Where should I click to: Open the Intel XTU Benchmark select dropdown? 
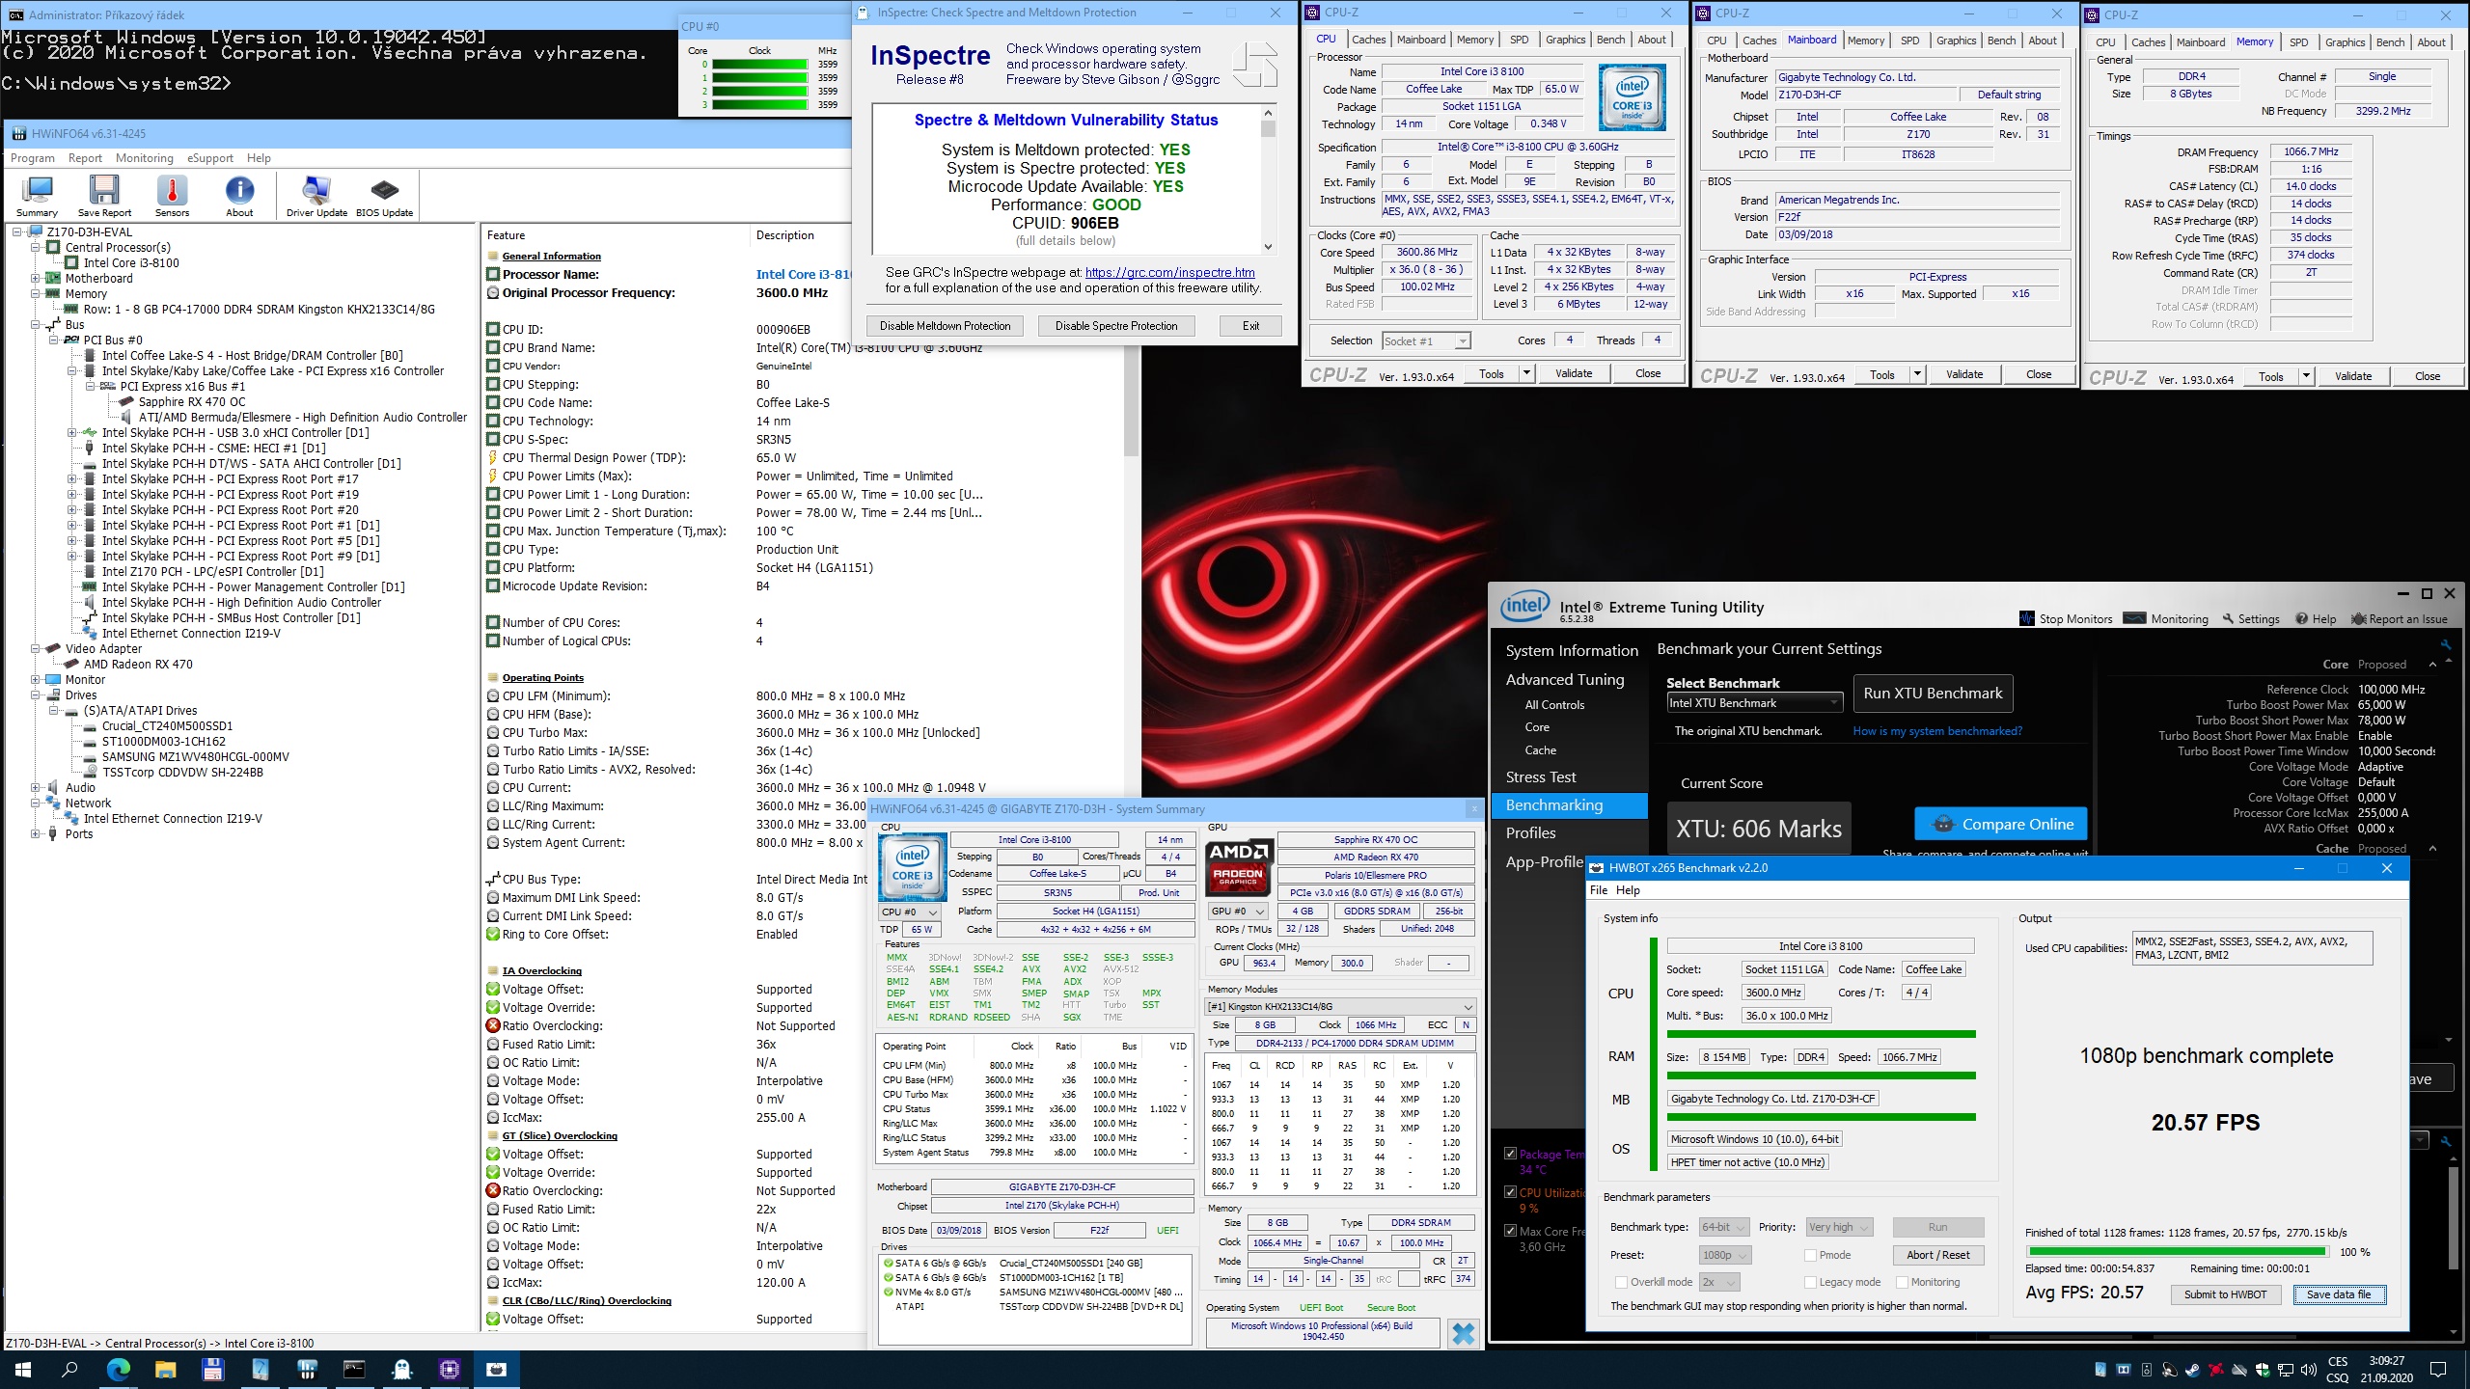pyautogui.click(x=1754, y=703)
